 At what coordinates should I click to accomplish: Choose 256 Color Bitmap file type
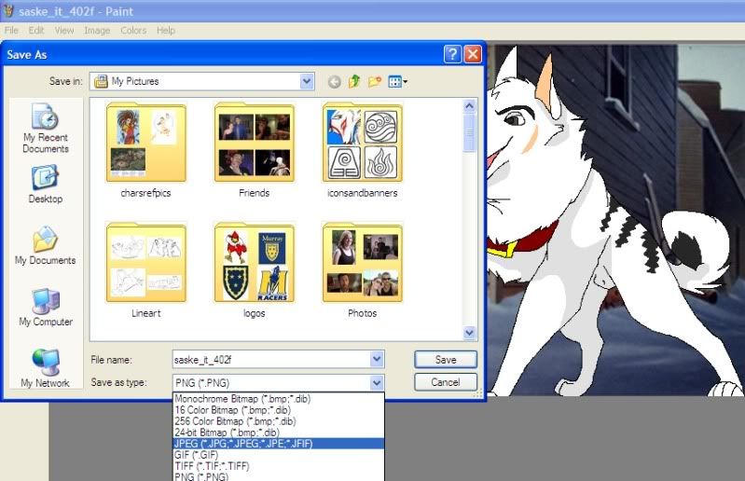(279, 421)
